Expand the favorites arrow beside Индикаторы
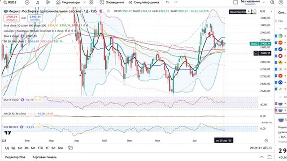This screenshot has height=161, width=287. [x=85, y=2]
